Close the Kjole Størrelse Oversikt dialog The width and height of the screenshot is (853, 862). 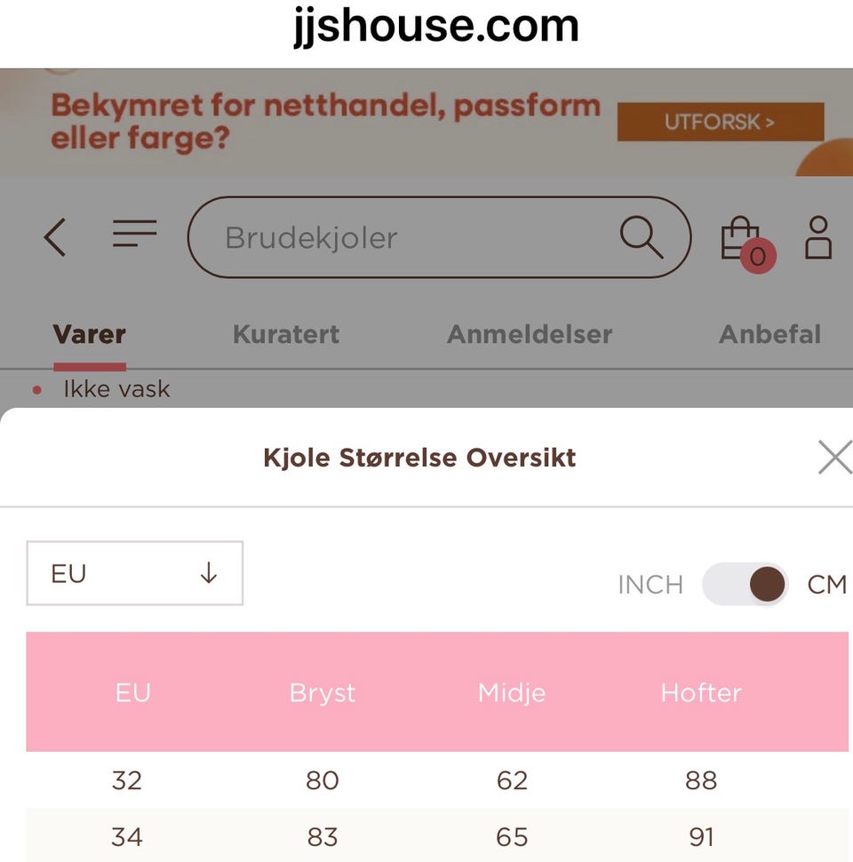pos(833,457)
